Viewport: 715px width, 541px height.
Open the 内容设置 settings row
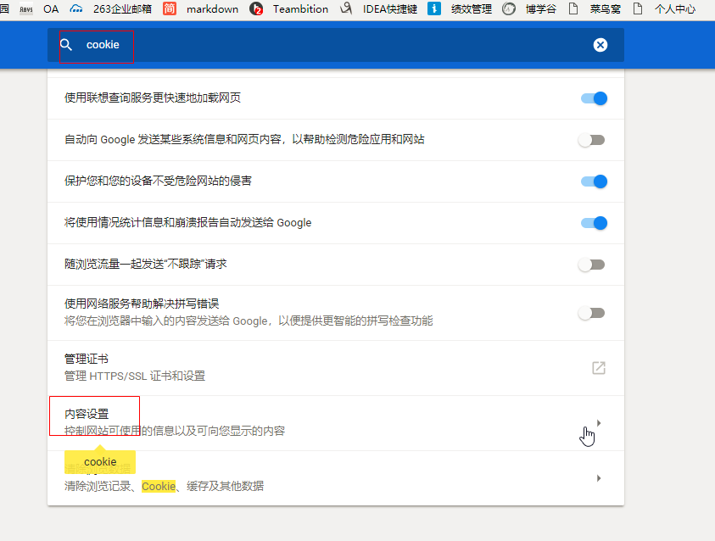tap(336, 423)
